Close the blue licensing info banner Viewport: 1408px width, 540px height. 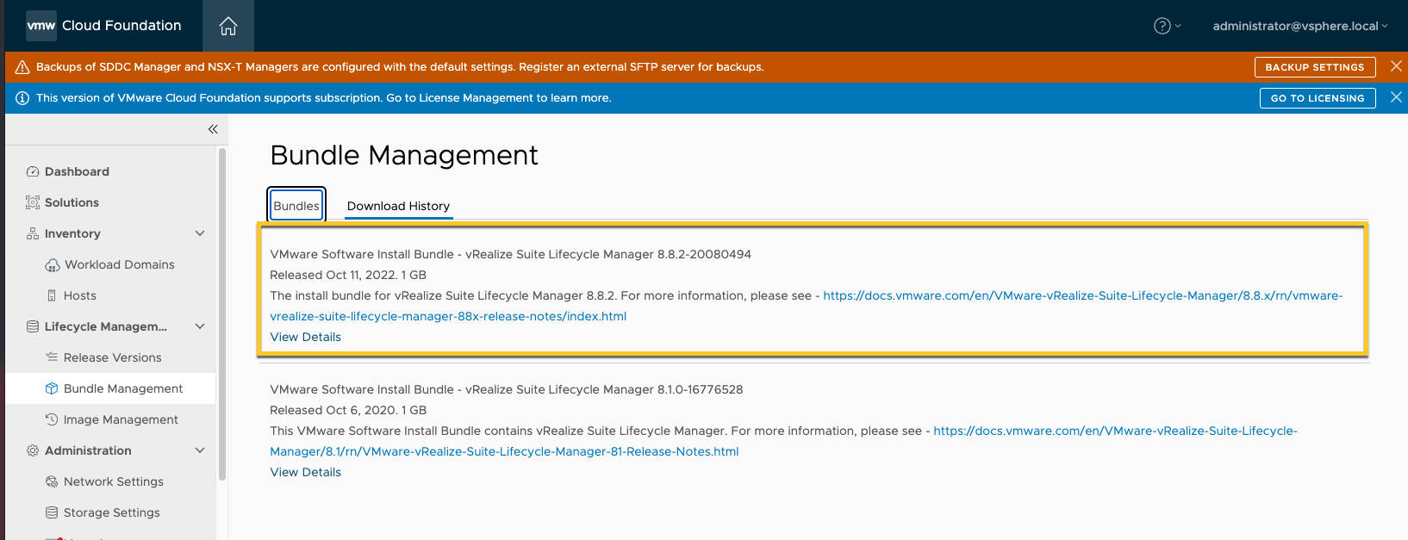pyautogui.click(x=1396, y=97)
